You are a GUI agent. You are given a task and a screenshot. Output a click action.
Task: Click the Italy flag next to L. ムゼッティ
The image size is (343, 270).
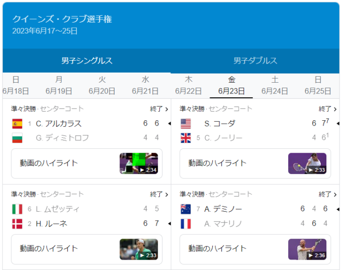17,209
